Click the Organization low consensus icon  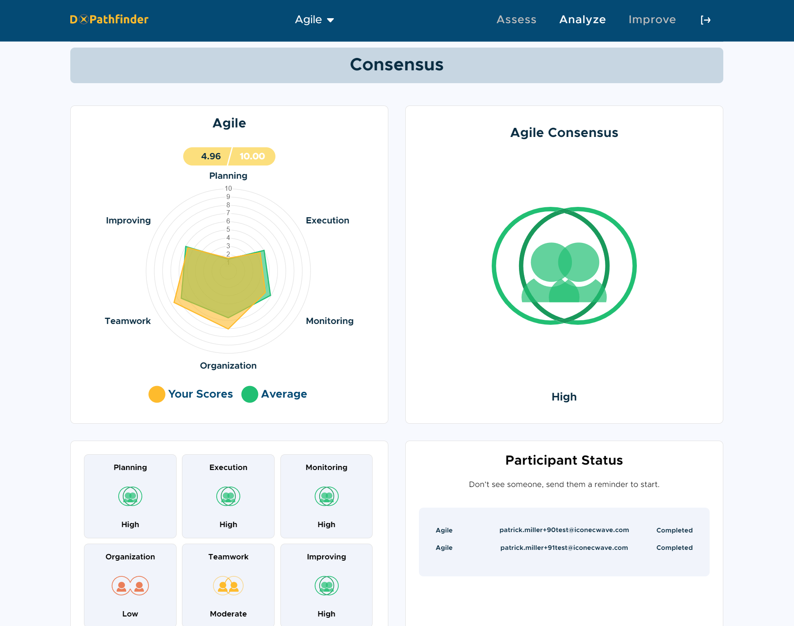pyautogui.click(x=130, y=585)
